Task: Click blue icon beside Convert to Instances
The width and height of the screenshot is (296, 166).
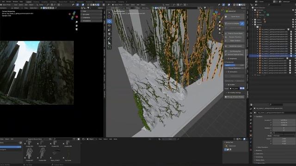Action: pyautogui.click(x=242, y=24)
